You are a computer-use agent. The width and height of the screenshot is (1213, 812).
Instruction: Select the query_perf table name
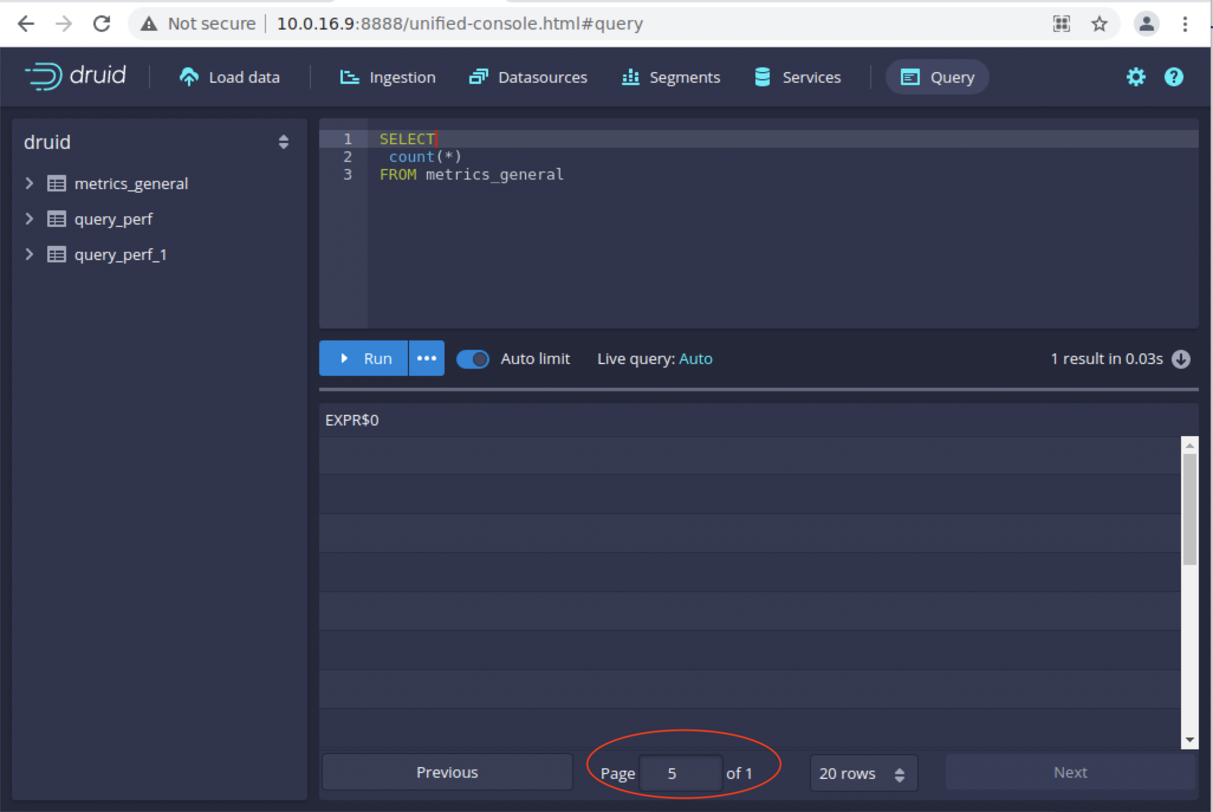(113, 219)
